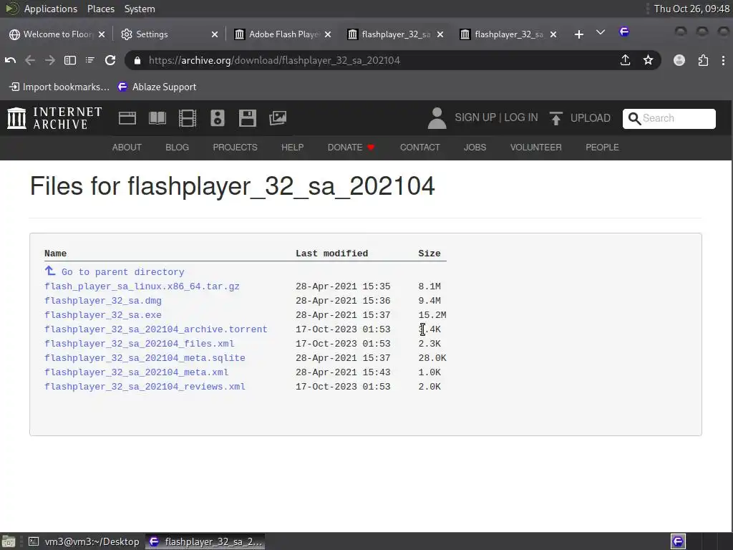
Task: Download flashplayer_32_sa.exe
Action: pos(103,315)
